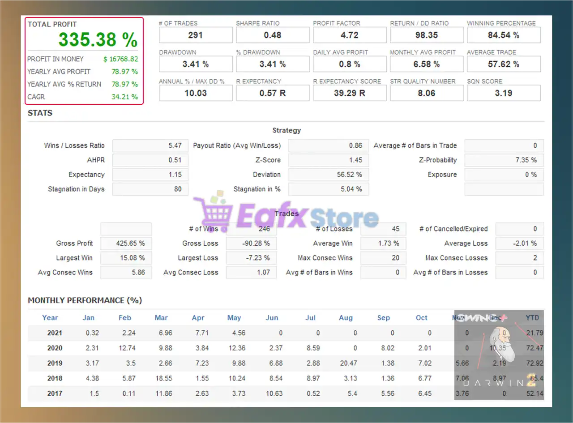Click the Avg # of Bars in Losses field
This screenshot has height=423, width=573.
click(x=520, y=272)
